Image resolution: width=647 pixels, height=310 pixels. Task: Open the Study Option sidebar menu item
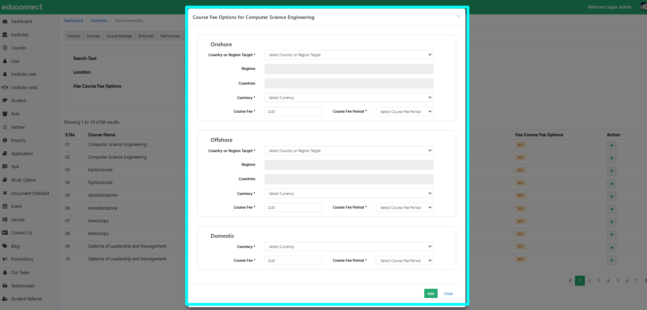pyautogui.click(x=24, y=180)
